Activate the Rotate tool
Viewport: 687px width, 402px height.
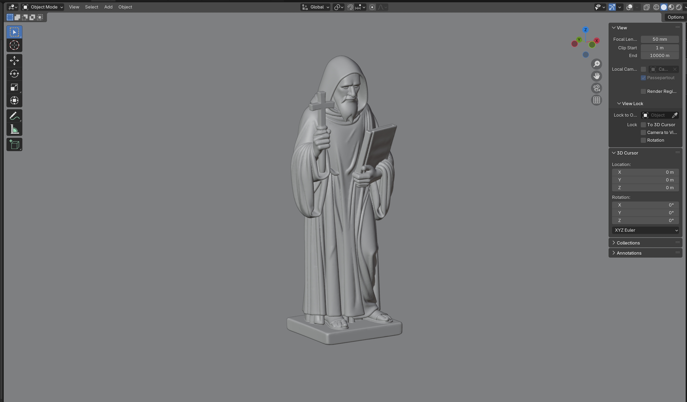[x=14, y=74]
